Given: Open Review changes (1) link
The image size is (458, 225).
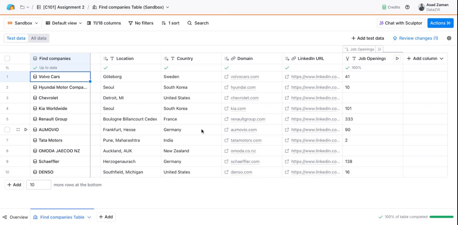Looking at the screenshot, I should coord(415,38).
